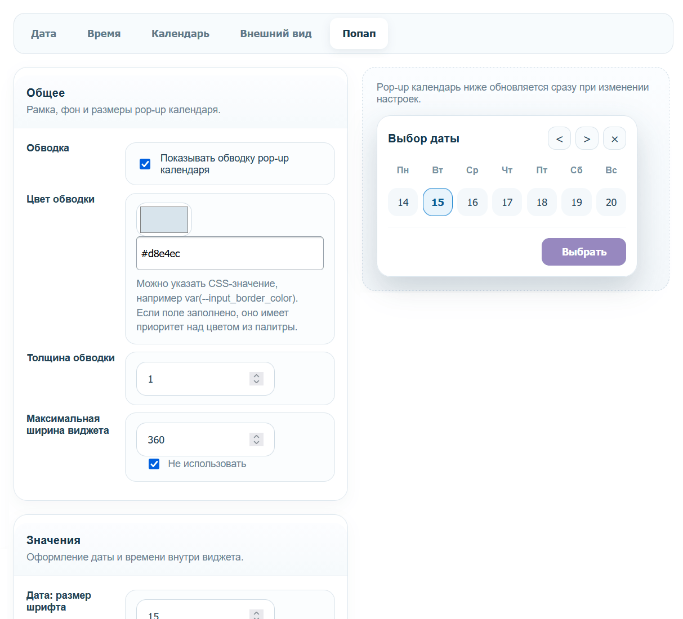This screenshot has width=683, height=619.
Task: Go to next week in popup calendar
Action: (x=587, y=138)
